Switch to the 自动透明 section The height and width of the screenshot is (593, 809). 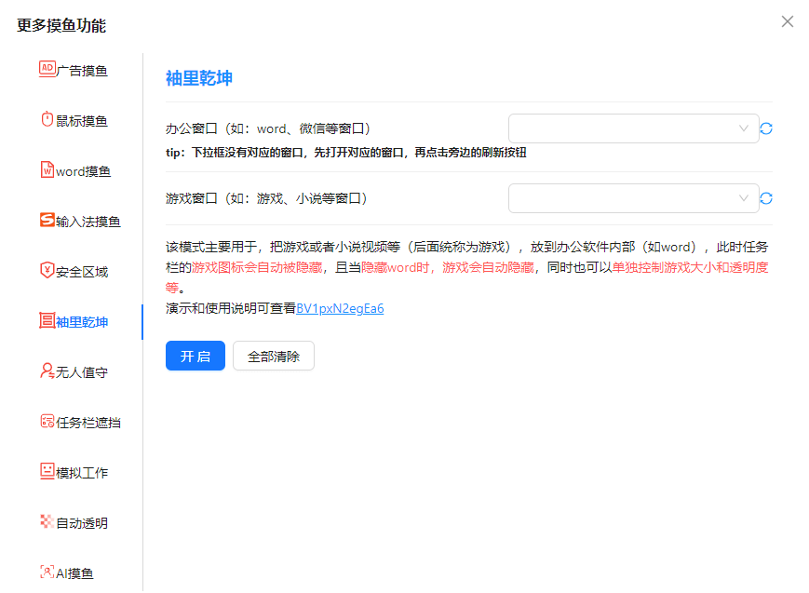[81, 523]
